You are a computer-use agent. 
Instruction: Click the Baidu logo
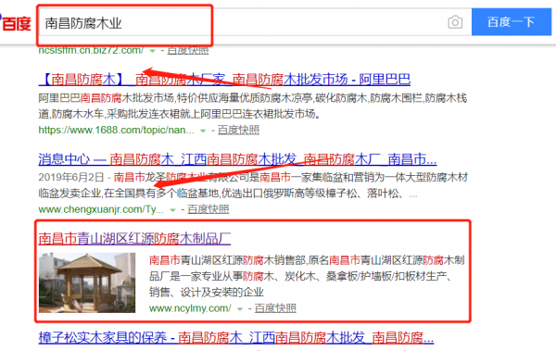click(16, 23)
